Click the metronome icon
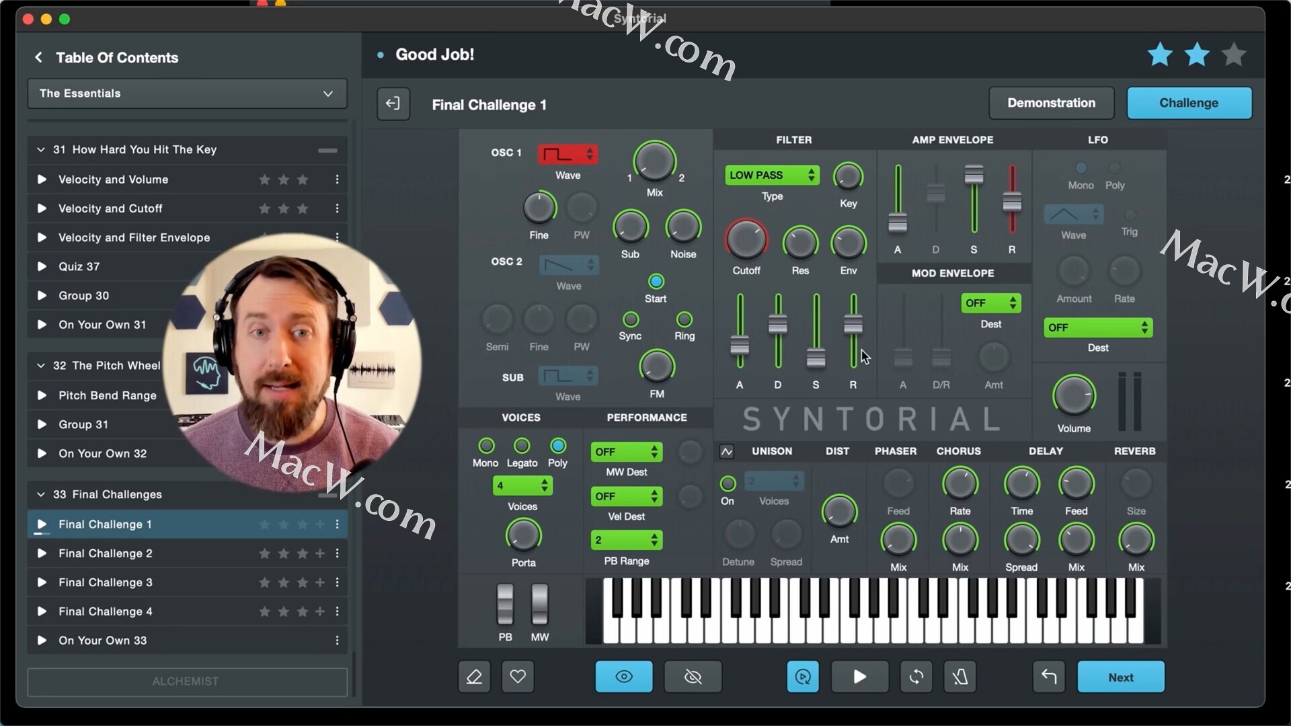Image resolution: width=1291 pixels, height=726 pixels. pyautogui.click(x=960, y=677)
